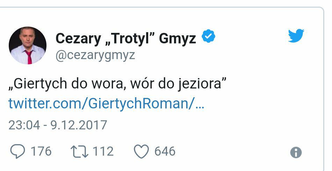Click the word „Trotyl” in the name
Image resolution: width=332 pixels, height=171 pixels.
pyautogui.click(x=130, y=38)
